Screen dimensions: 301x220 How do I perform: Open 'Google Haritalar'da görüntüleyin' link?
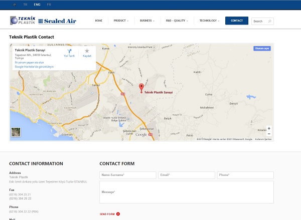(x=34, y=67)
